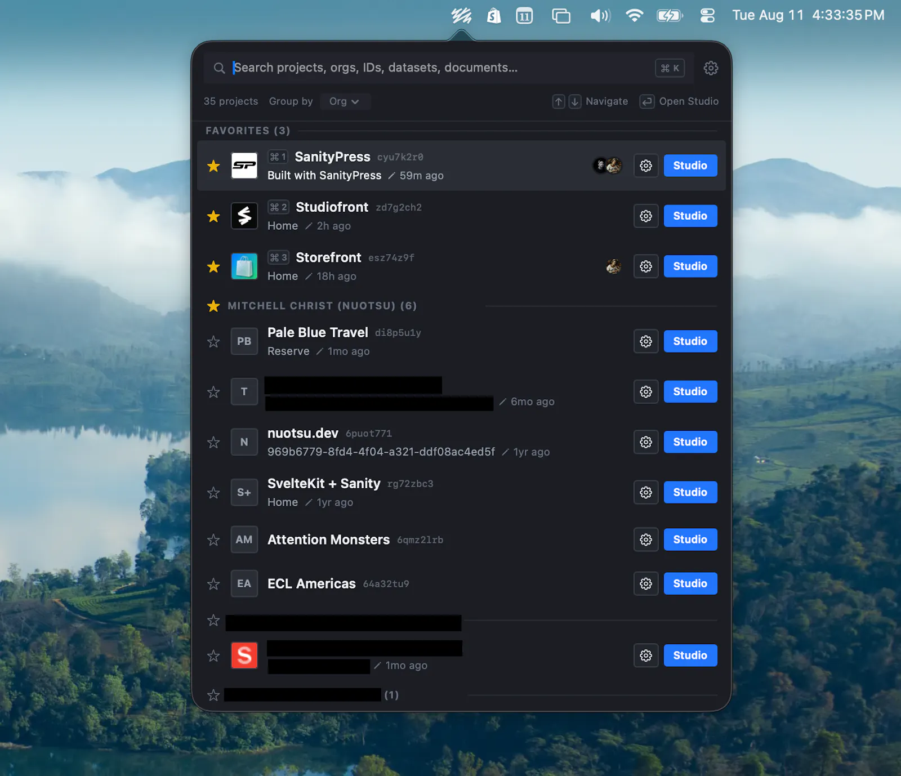
Task: Click the SanityPress SP logo
Action: coord(244,166)
